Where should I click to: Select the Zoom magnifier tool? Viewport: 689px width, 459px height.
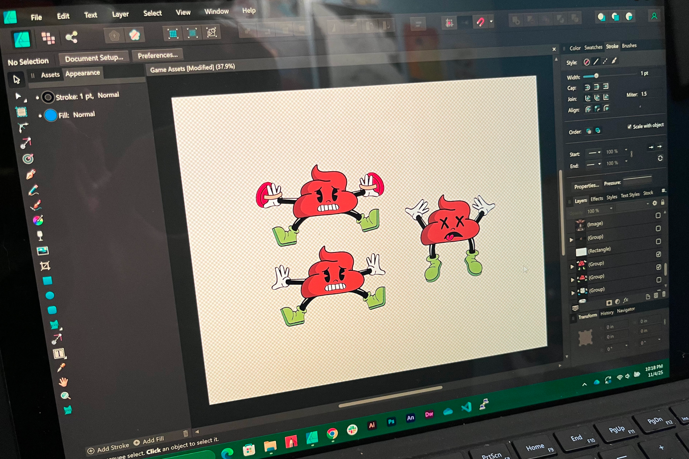[66, 396]
